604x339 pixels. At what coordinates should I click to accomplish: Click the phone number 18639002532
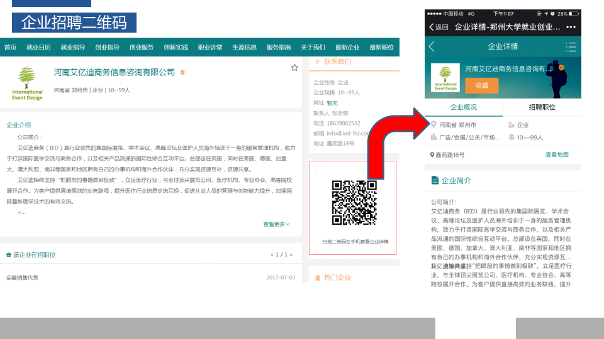[x=344, y=124]
